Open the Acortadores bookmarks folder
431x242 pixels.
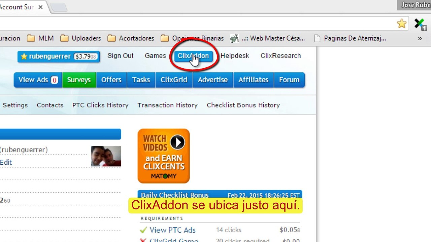(131, 38)
